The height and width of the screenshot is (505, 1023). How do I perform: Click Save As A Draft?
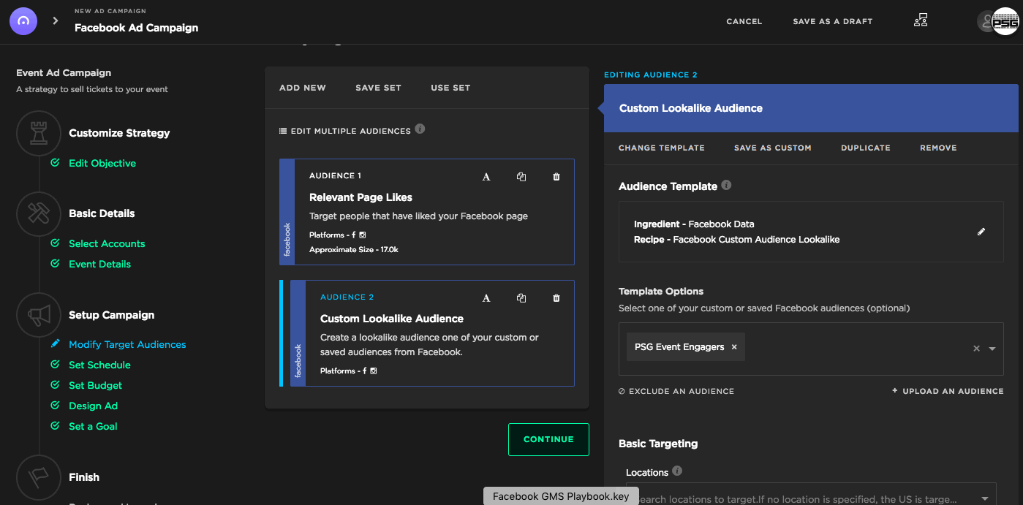coord(833,21)
